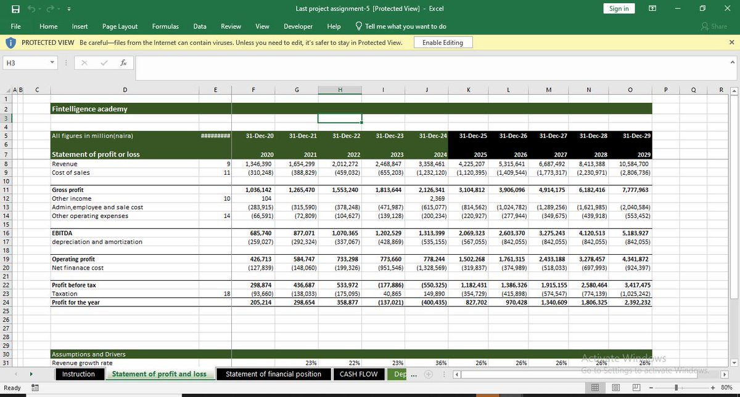Screen dimensions: 740x397
Task: Open the Formulas ribbon tab
Action: tap(165, 26)
